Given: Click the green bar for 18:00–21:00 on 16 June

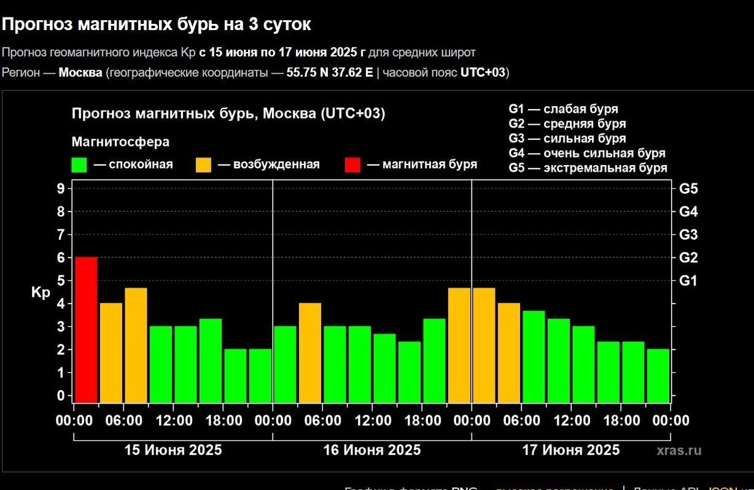Looking at the screenshot, I should click(434, 360).
